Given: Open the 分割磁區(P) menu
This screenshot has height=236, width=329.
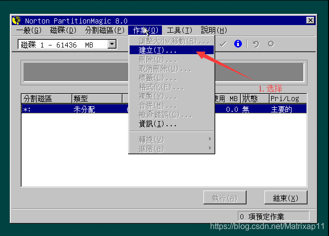Looking at the screenshot, I should tap(105, 30).
